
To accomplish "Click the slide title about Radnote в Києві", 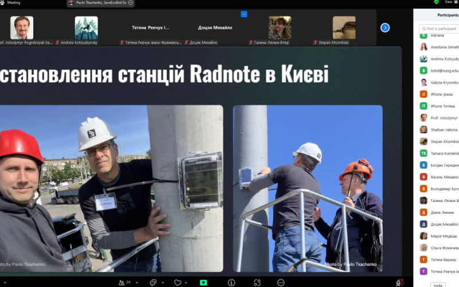I will [x=164, y=74].
